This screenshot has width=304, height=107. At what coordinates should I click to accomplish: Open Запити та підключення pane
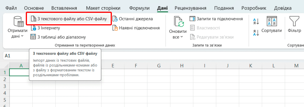tap(216, 19)
